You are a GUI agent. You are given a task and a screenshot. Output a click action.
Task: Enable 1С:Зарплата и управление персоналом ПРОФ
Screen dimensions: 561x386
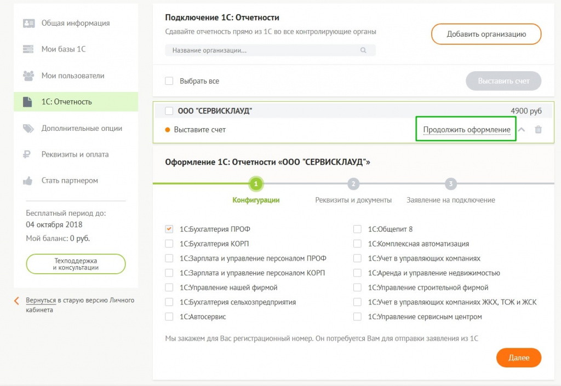point(169,258)
